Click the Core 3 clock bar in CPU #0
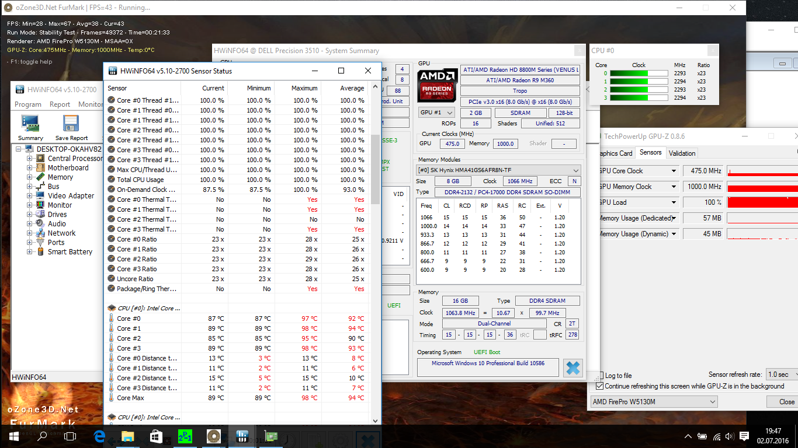798x448 pixels. 639,97
